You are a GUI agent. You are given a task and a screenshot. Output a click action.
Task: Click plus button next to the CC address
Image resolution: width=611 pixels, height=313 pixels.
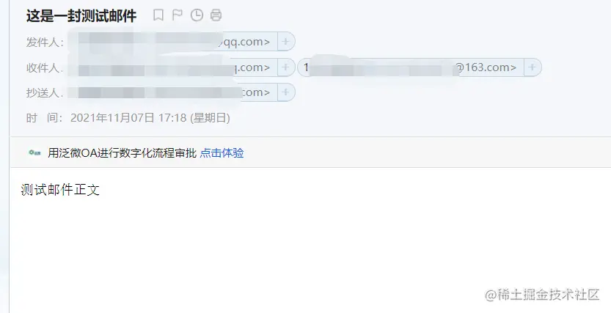click(x=286, y=92)
